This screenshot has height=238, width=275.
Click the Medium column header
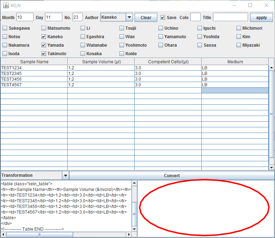point(235,62)
